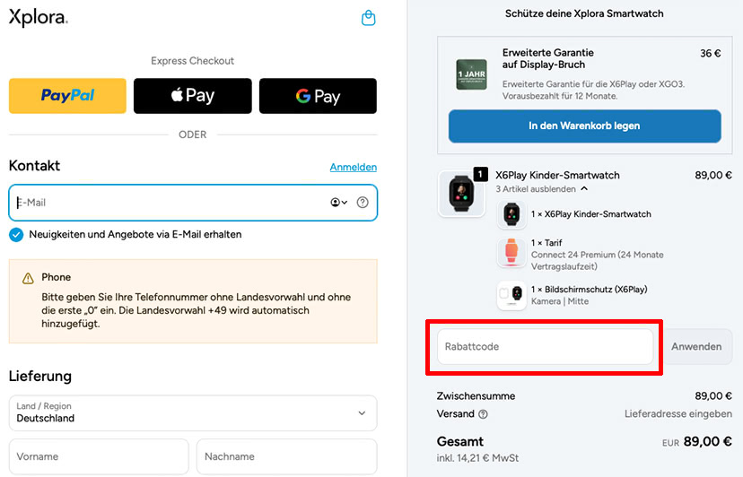Screen dimensions: 743x477
Task: Click the 1 Jahr warranty product image
Action: click(471, 74)
